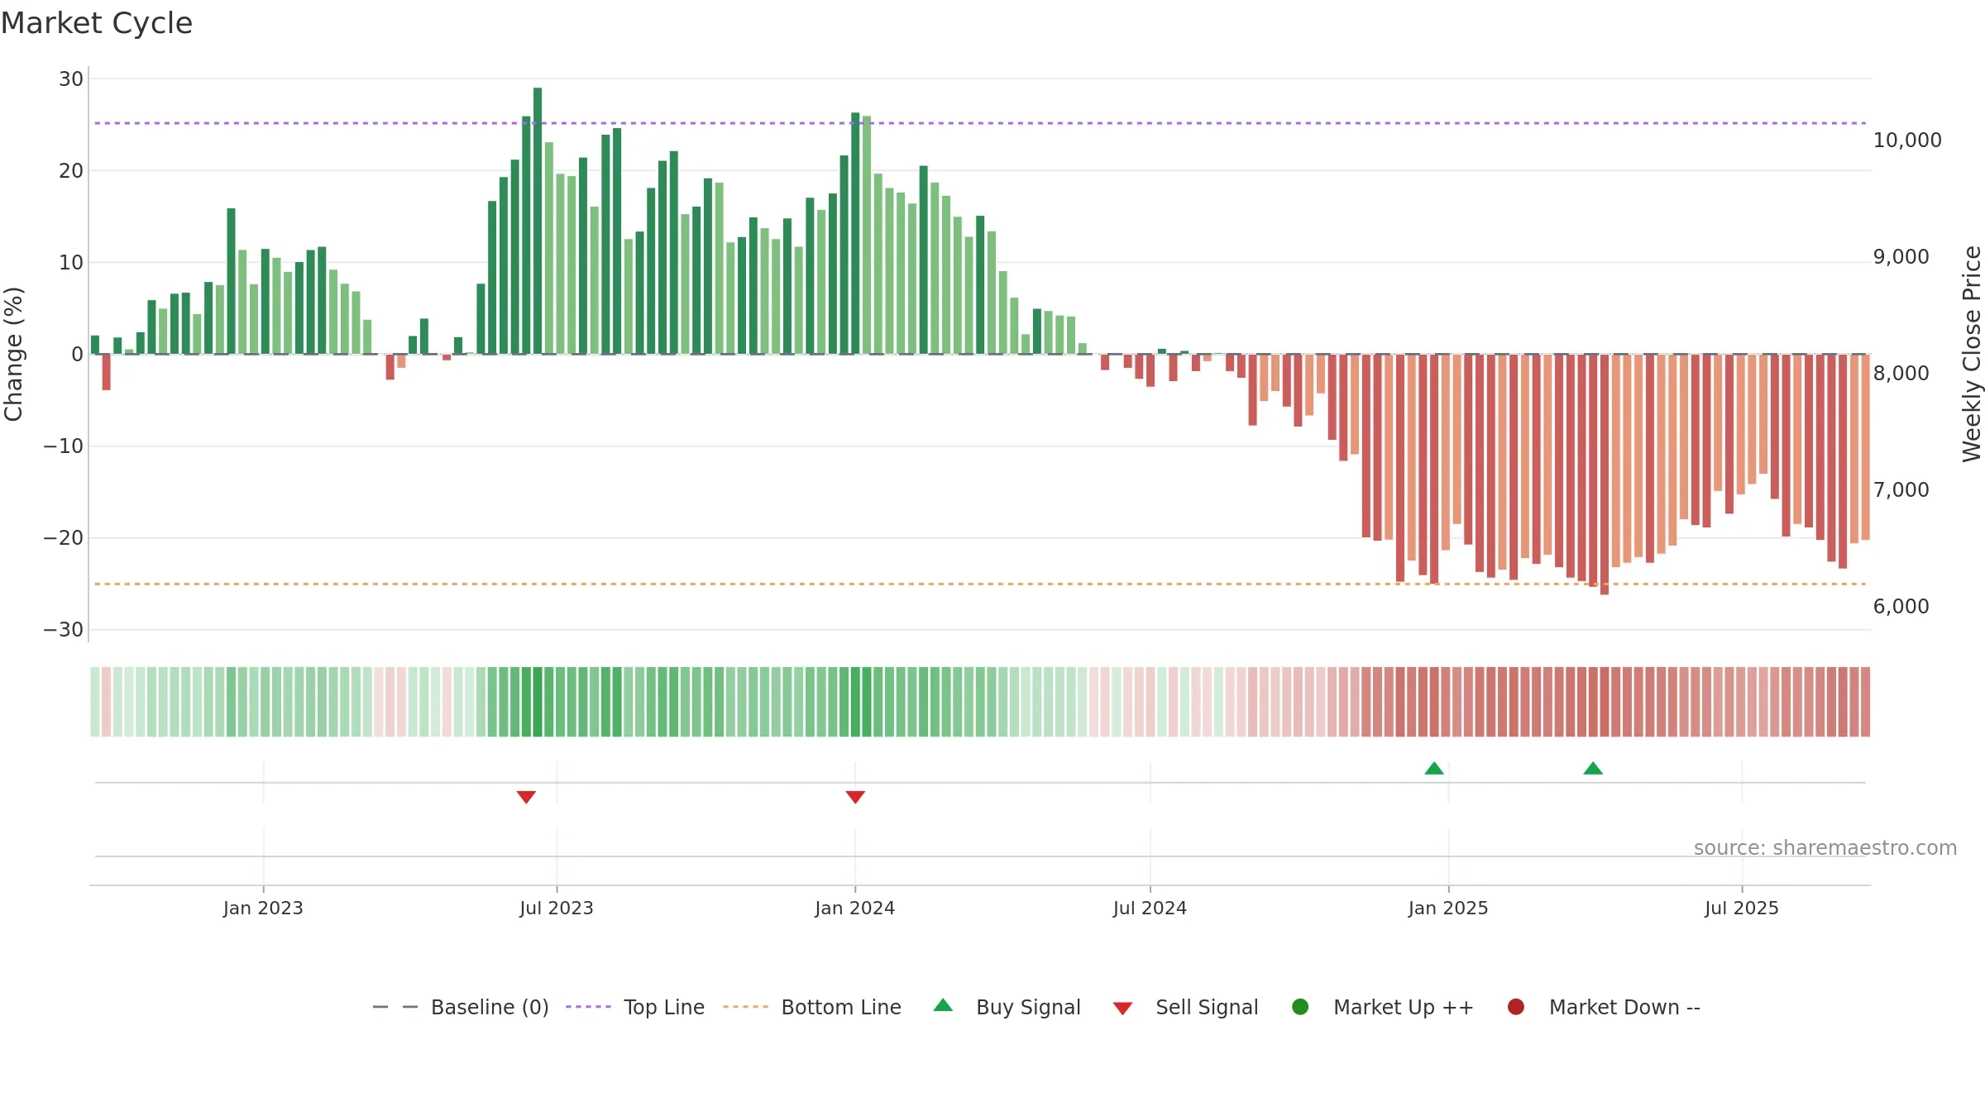Toggle the Baseline (0) legend entry
The width and height of the screenshot is (1985, 1116).
coord(461,1007)
